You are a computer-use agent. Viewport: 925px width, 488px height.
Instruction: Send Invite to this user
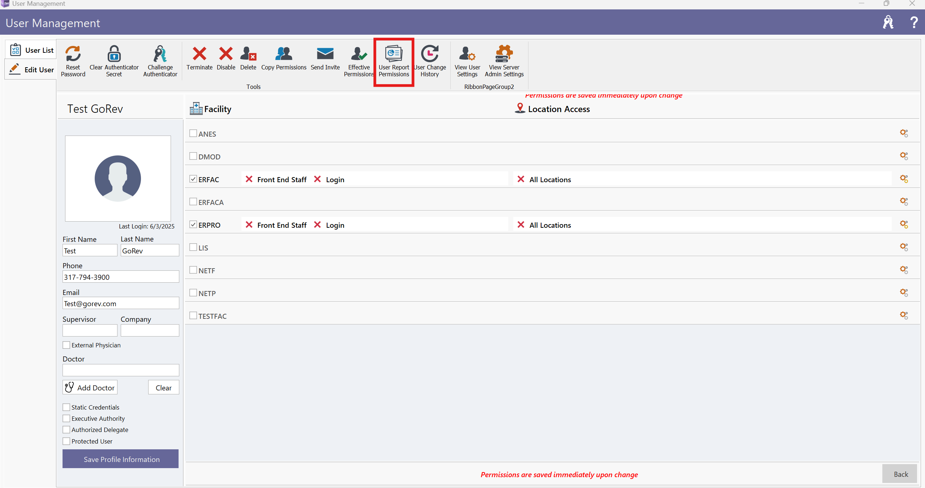tap(325, 58)
